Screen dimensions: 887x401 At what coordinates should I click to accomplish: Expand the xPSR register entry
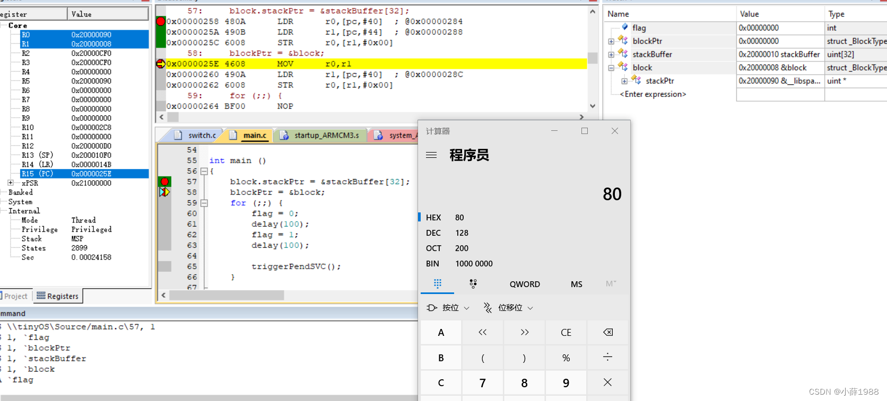point(11,183)
